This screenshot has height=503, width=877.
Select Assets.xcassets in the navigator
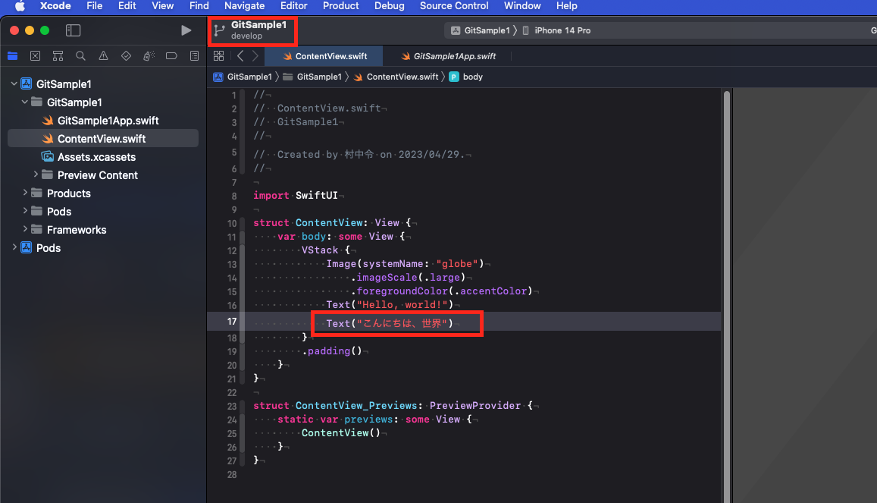103,156
